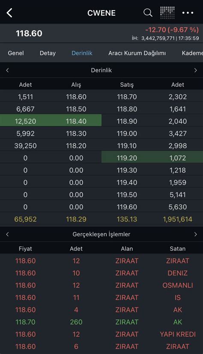Image resolution: width=203 pixels, height=354 pixels.
Task: Tap the back arrow icon
Action: pos(9,13)
